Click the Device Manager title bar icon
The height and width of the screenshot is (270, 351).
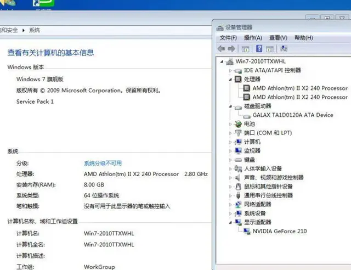click(x=220, y=27)
